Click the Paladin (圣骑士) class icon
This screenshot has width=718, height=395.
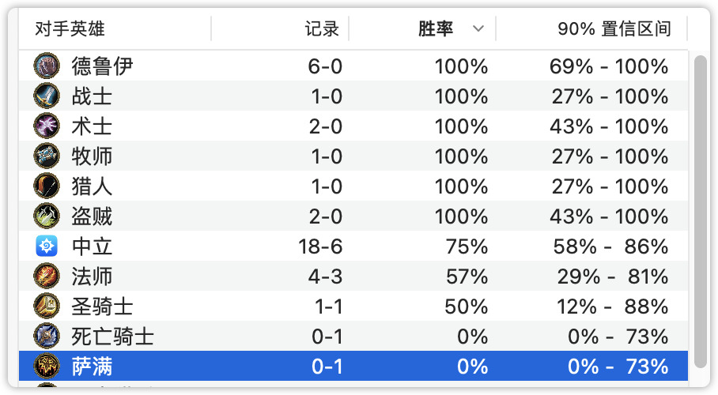tap(47, 307)
